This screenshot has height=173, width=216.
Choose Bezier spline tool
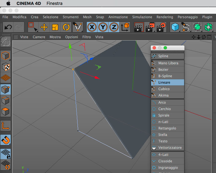(168, 69)
